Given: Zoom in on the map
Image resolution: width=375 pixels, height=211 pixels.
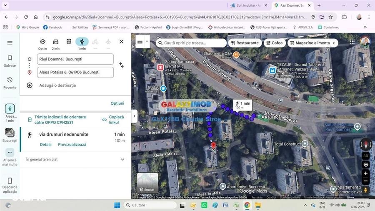Looking at the screenshot, I should (366, 173).
